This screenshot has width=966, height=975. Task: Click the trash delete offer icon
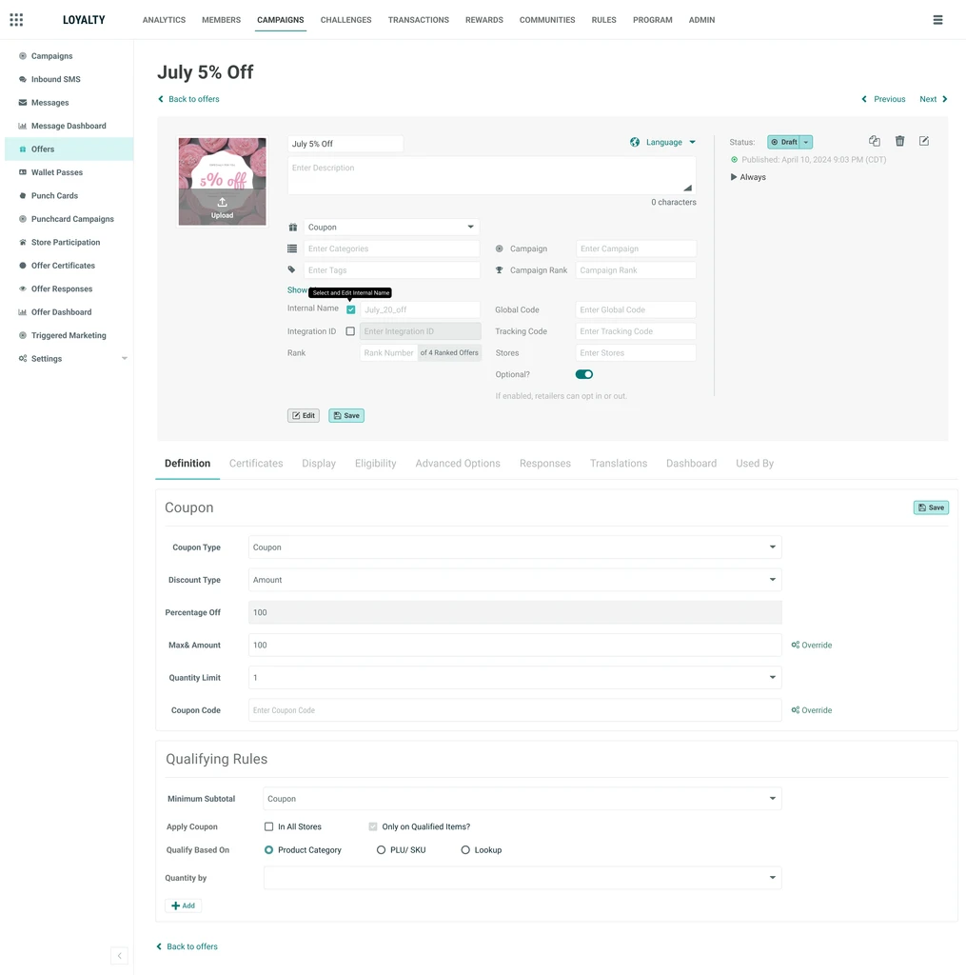(899, 141)
